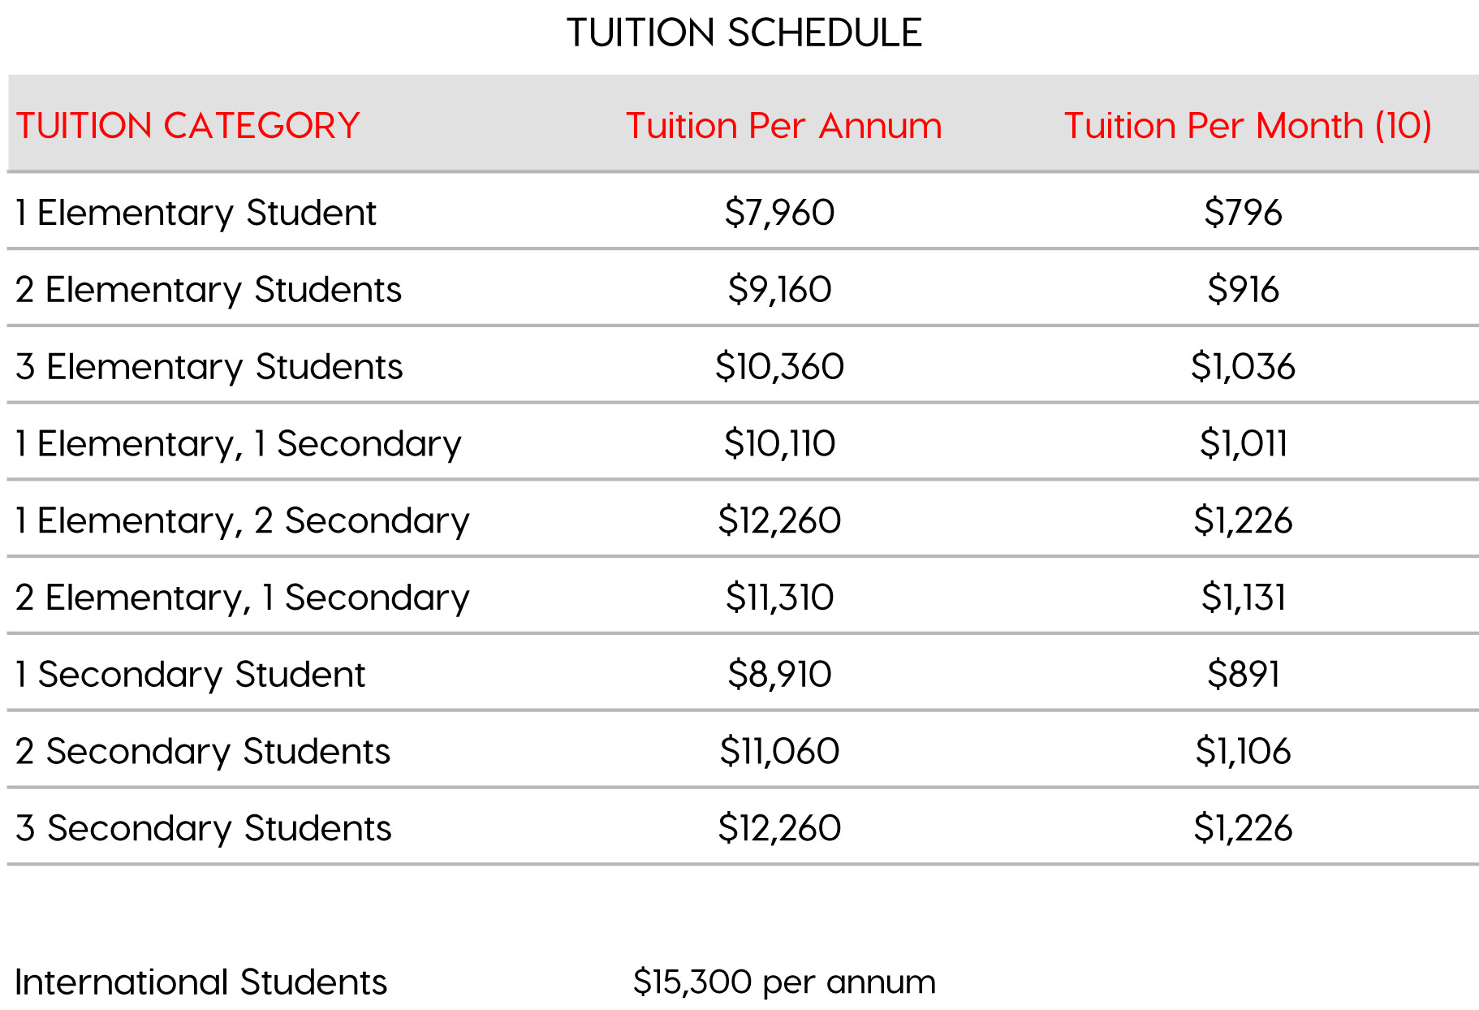The image size is (1479, 1010).
Task: Select the 1 Elementary Student row label
Action: coord(196,213)
